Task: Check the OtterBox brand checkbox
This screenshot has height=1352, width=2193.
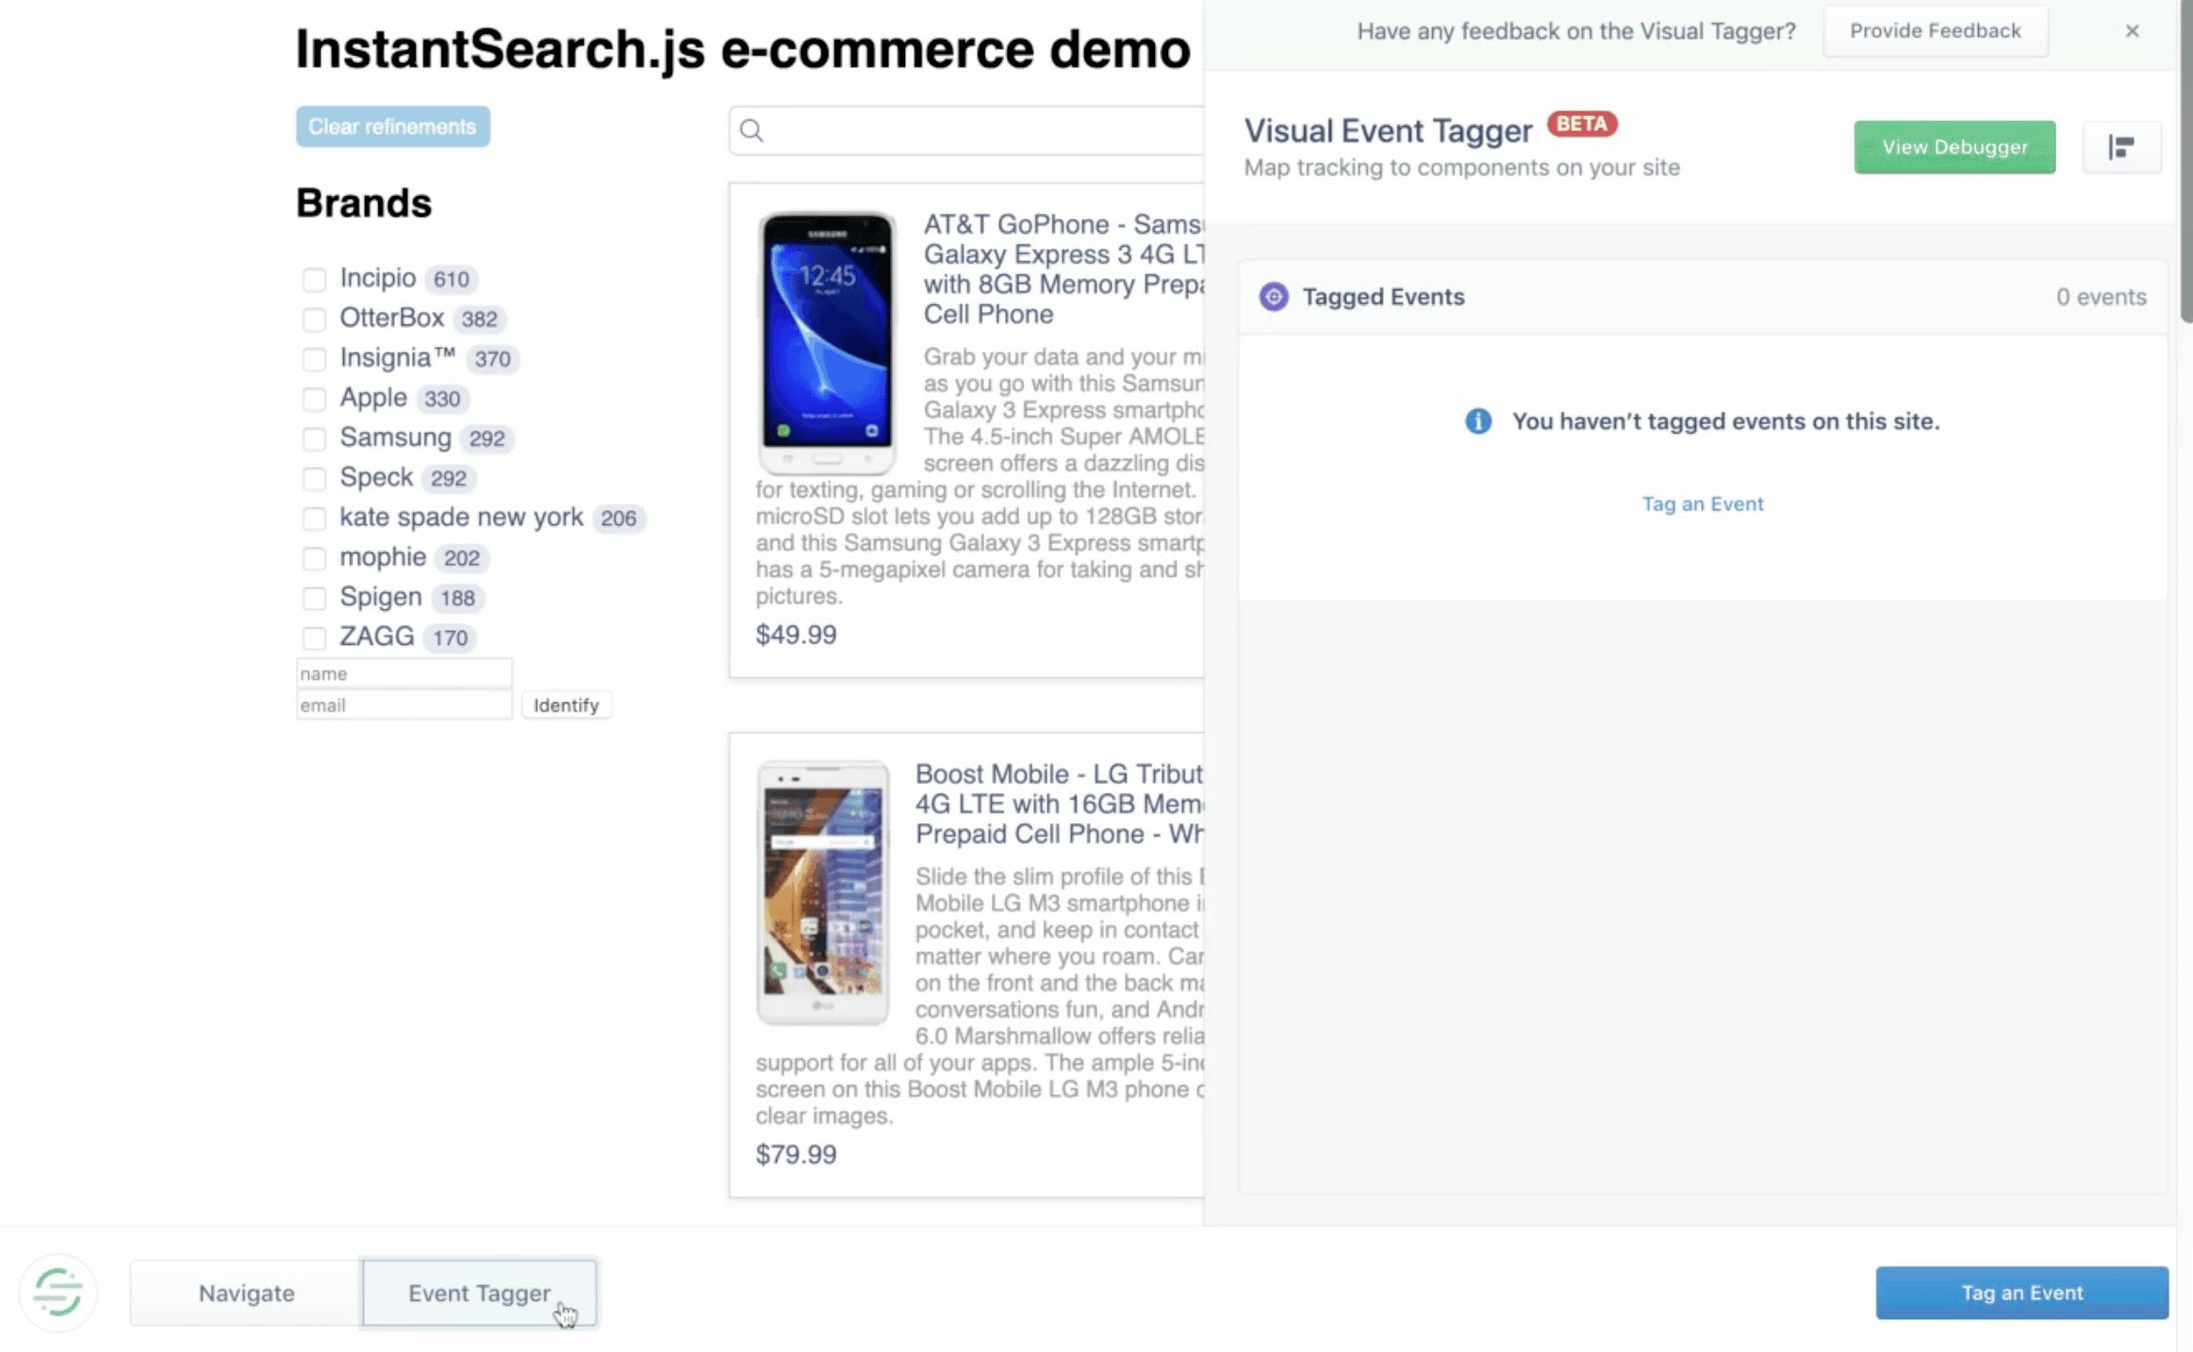Action: (314, 319)
